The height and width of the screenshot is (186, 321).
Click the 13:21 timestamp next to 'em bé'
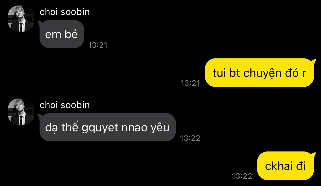[98, 45]
